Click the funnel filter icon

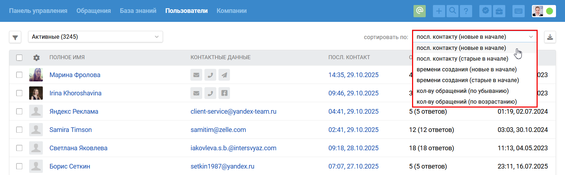15,37
